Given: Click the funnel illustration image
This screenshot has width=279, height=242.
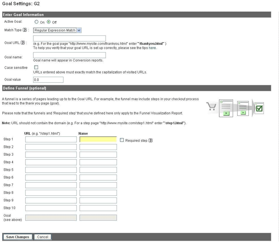Looking at the screenshot, I should [235, 108].
